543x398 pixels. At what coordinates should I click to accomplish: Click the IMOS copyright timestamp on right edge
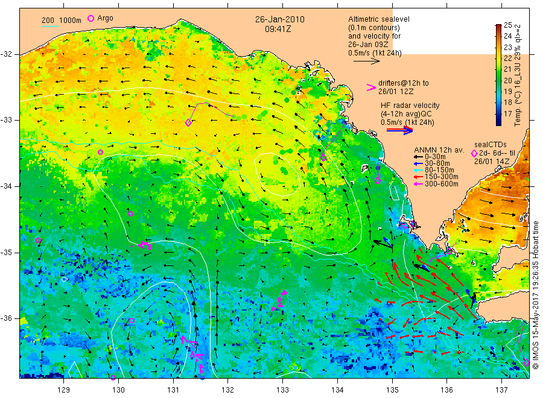pyautogui.click(x=535, y=296)
